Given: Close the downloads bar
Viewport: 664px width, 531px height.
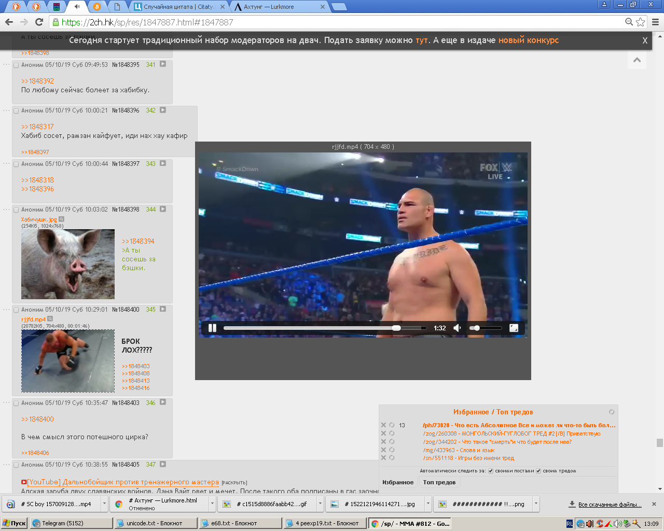Looking at the screenshot, I should 654,504.
